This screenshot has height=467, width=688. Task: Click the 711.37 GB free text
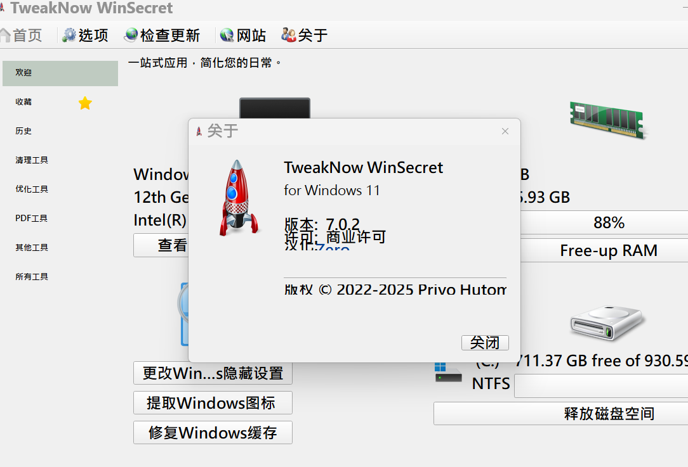[601, 361]
